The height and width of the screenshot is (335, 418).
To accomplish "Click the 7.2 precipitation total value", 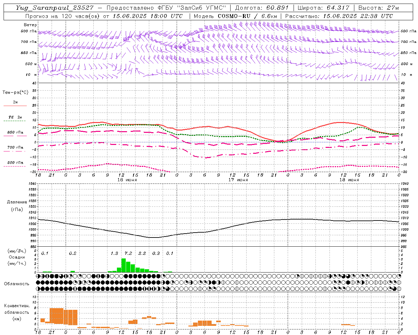I will coord(128,253).
